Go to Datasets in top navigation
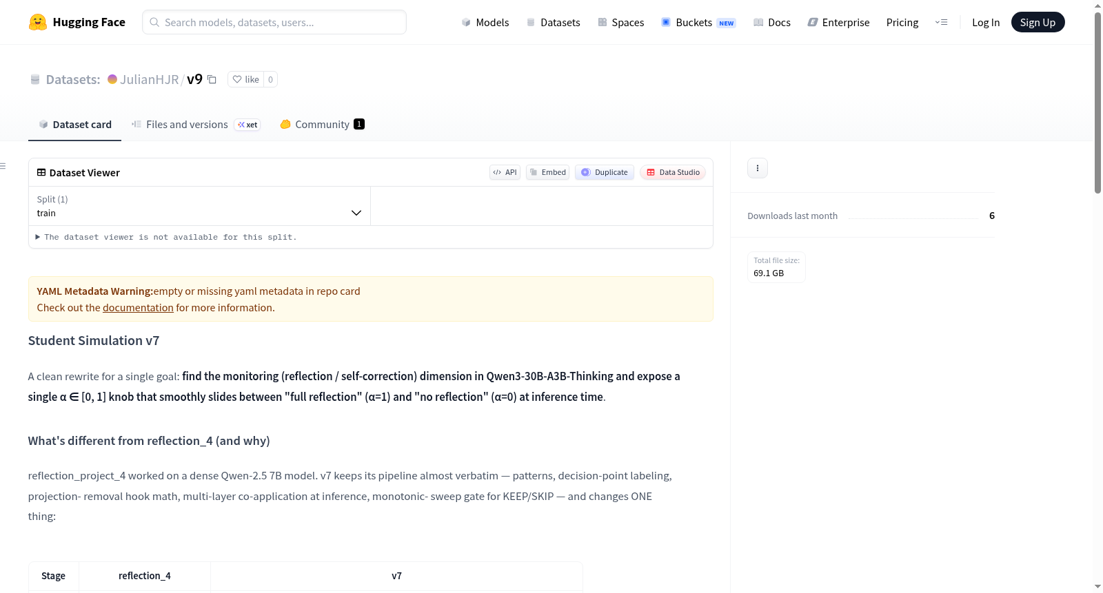The image size is (1103, 593). click(554, 22)
